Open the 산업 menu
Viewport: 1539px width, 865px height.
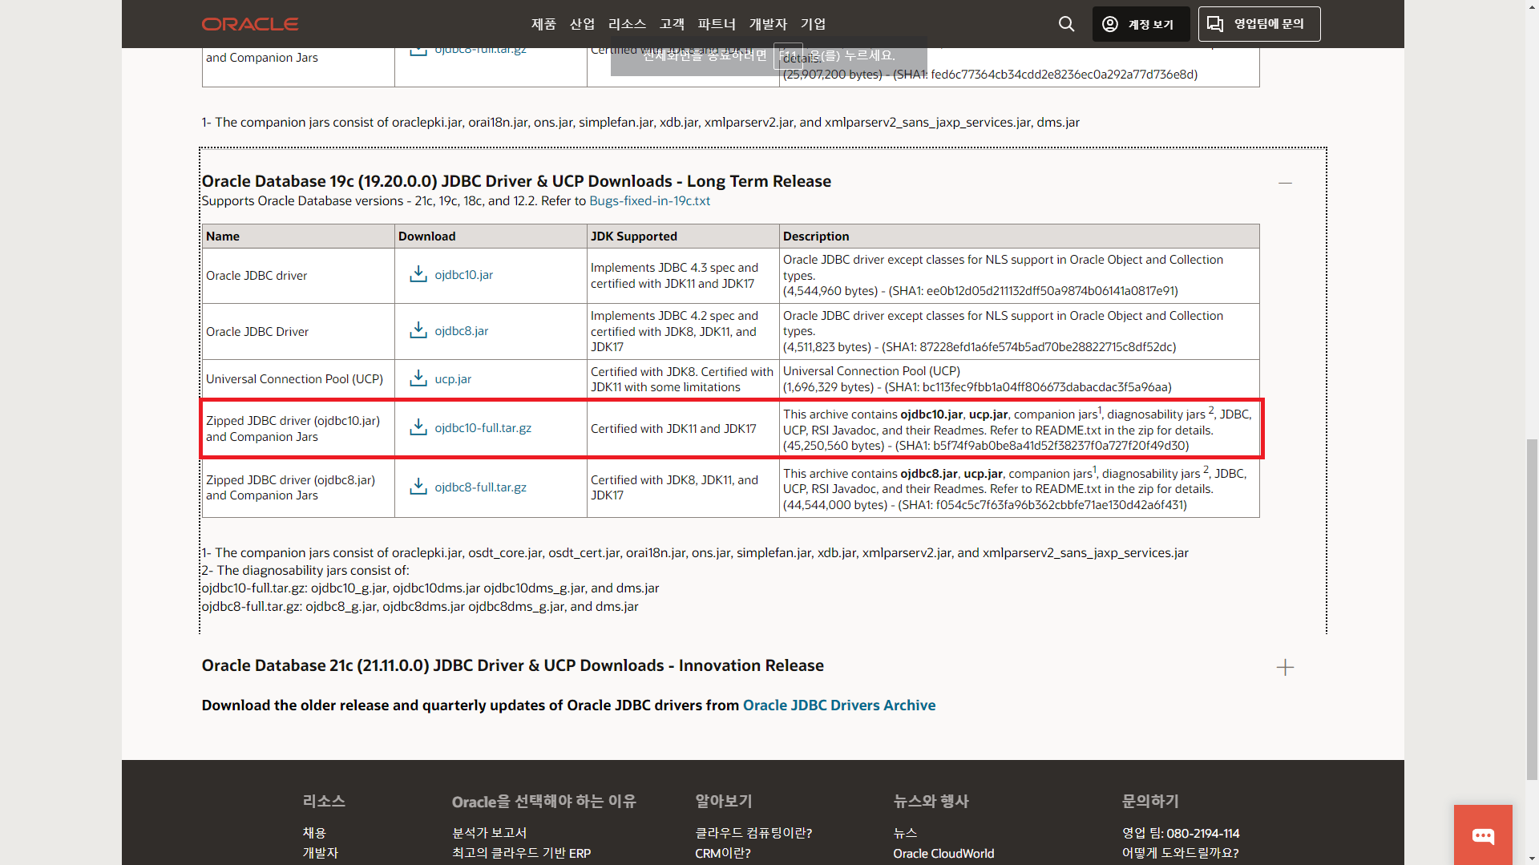pos(582,24)
